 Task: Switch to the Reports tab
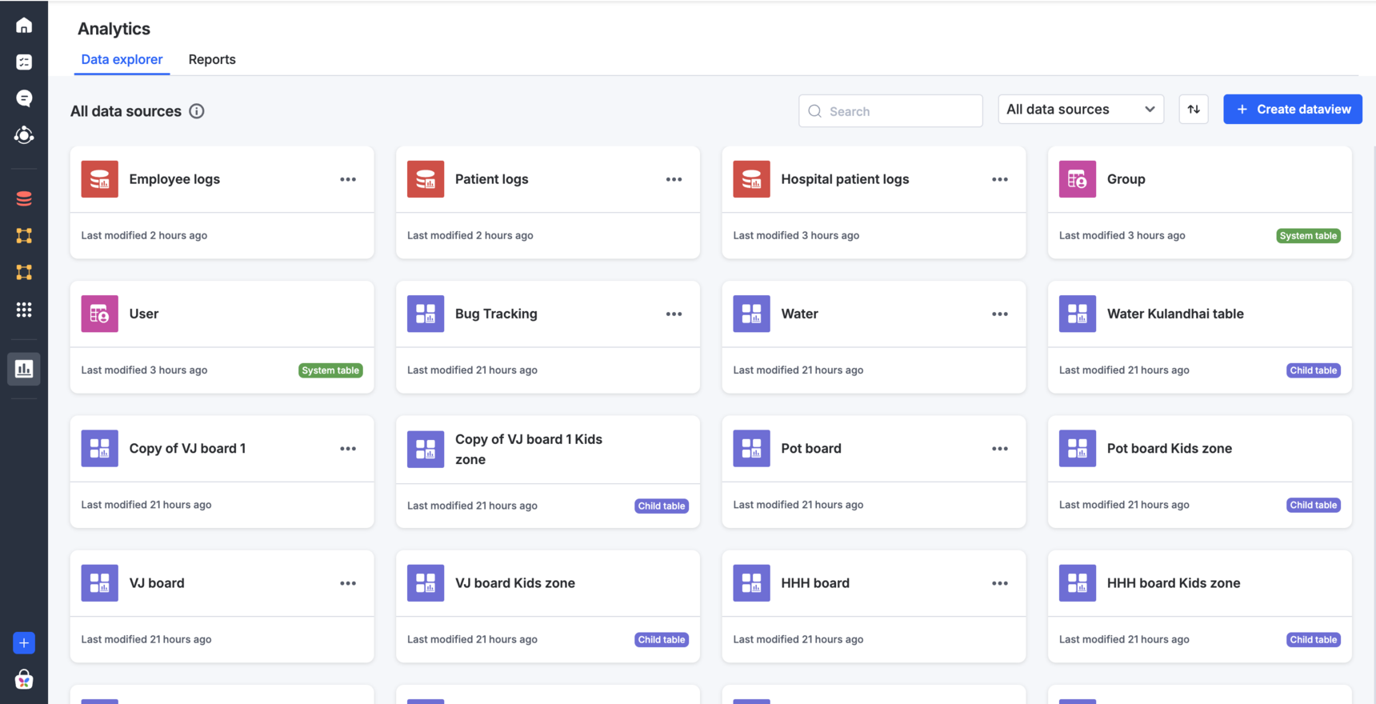[x=212, y=59]
